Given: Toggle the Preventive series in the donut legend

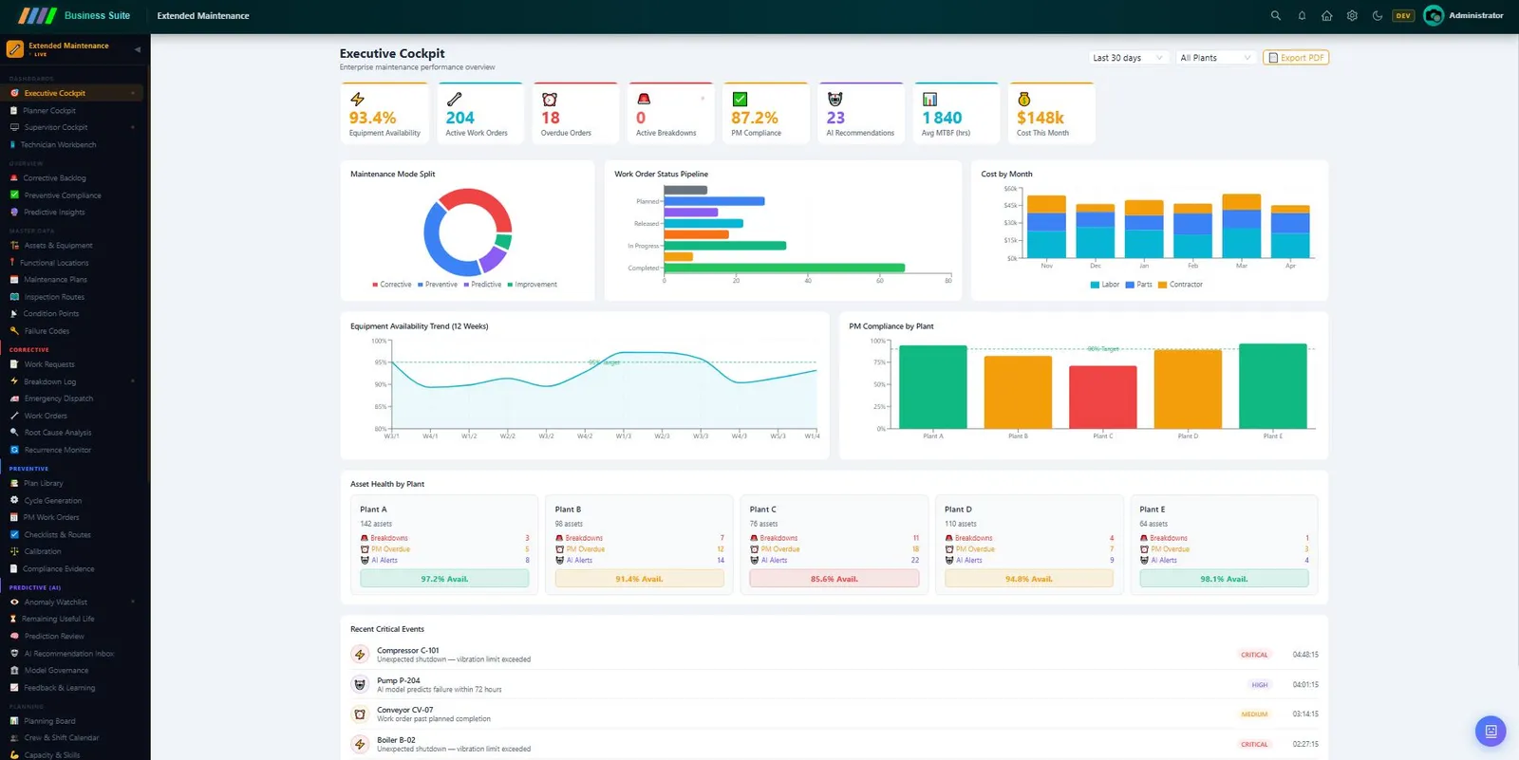Looking at the screenshot, I should tap(438, 285).
